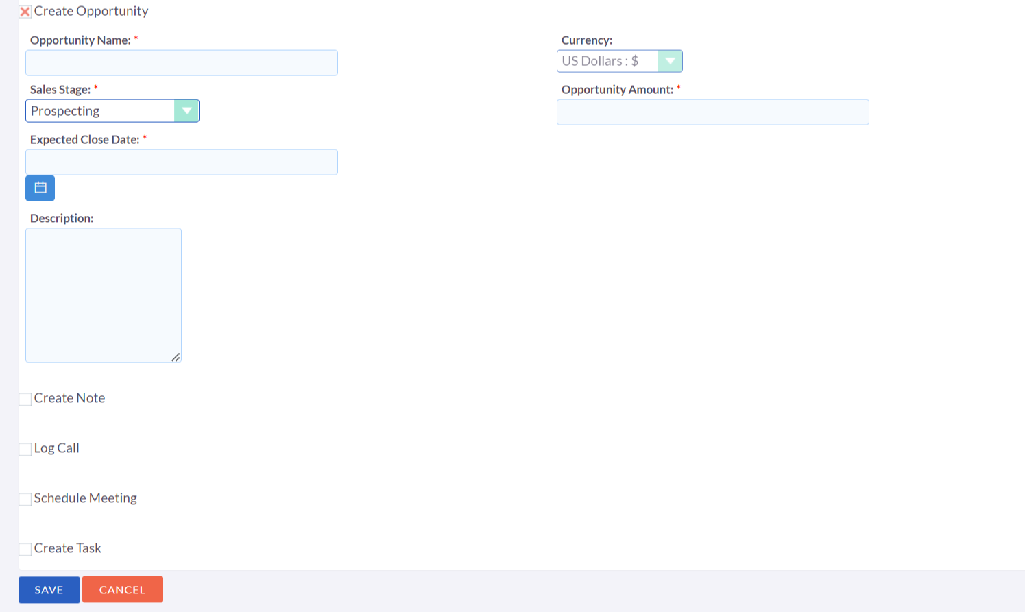
Task: Click the Opportunity Amount label text
Action: click(x=617, y=90)
